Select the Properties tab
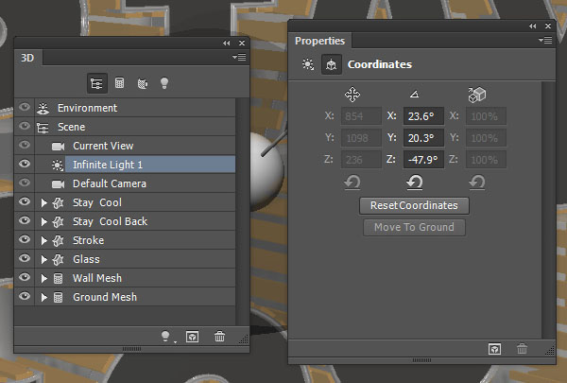The image size is (567, 383). pyautogui.click(x=320, y=41)
